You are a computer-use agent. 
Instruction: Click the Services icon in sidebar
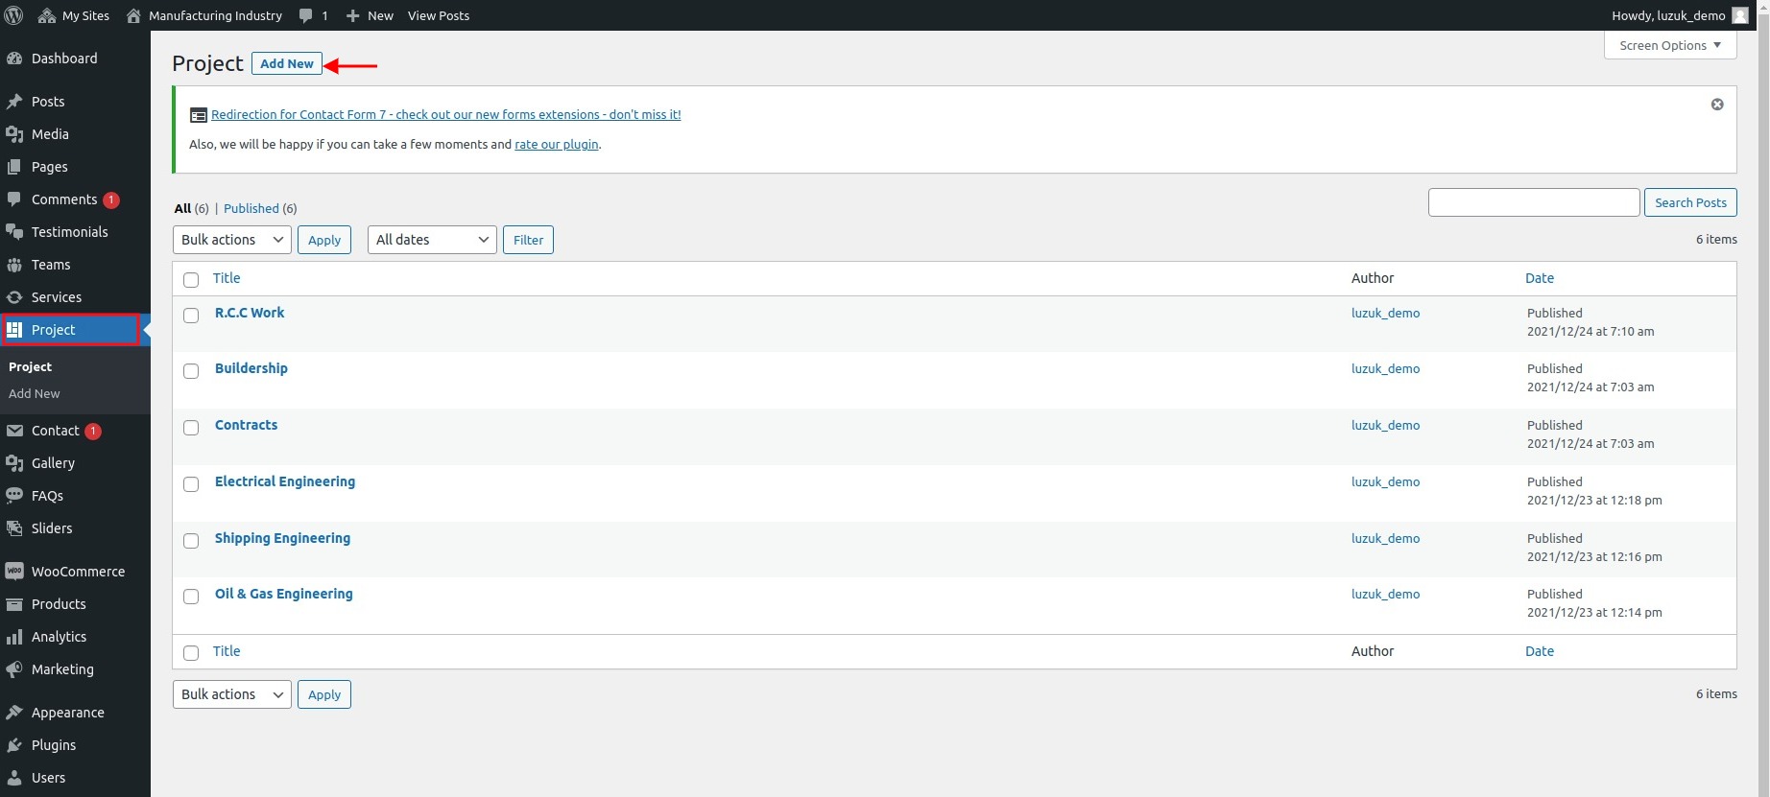[x=14, y=297]
